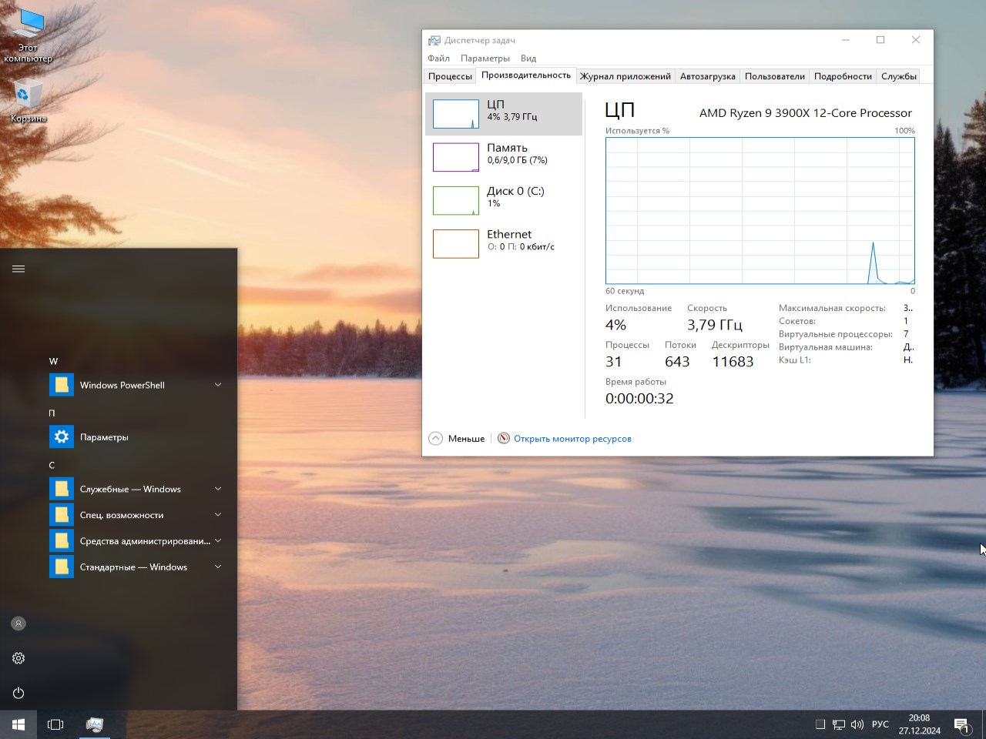Click the Спец. возможности folder icon
Image resolution: width=986 pixels, height=739 pixels.
tap(62, 515)
